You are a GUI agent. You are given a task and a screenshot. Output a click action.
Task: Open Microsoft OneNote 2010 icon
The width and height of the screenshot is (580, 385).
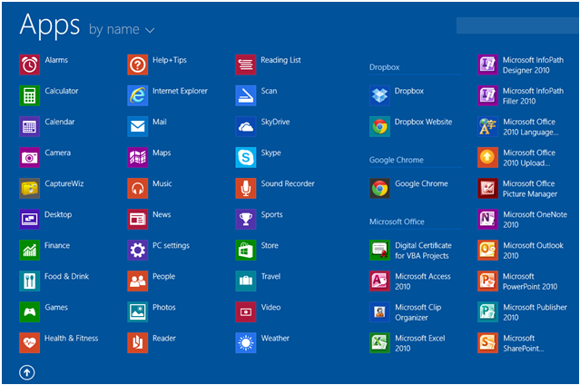tap(487, 219)
